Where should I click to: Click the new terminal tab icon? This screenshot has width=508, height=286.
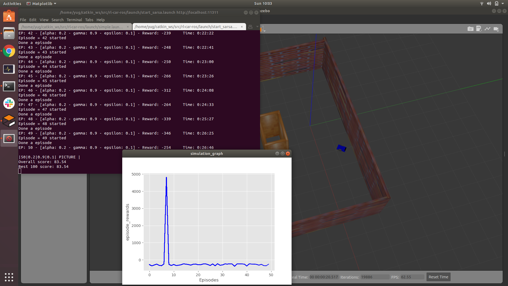coord(250,27)
